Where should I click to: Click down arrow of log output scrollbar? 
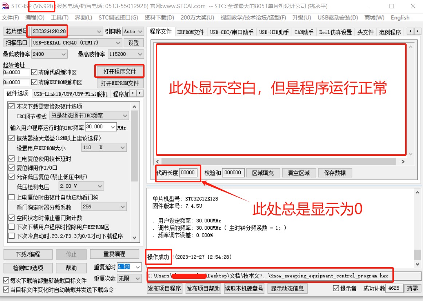pos(417,264)
